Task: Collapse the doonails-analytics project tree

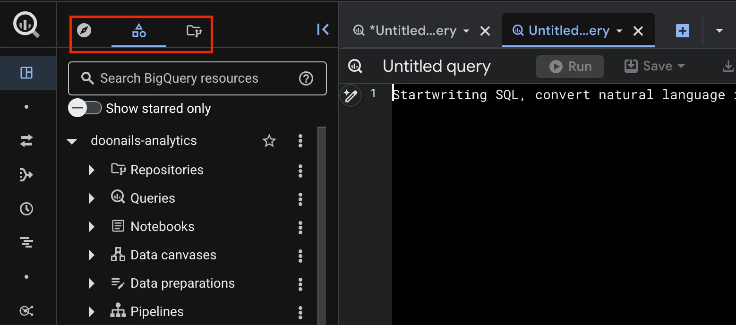Action: [72, 141]
